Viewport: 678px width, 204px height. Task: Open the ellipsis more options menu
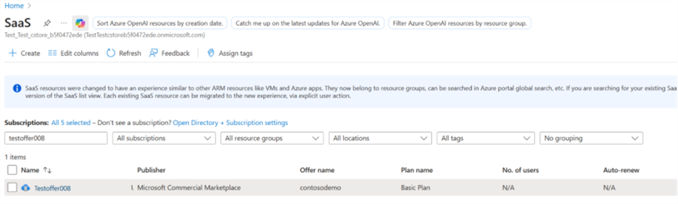(64, 24)
